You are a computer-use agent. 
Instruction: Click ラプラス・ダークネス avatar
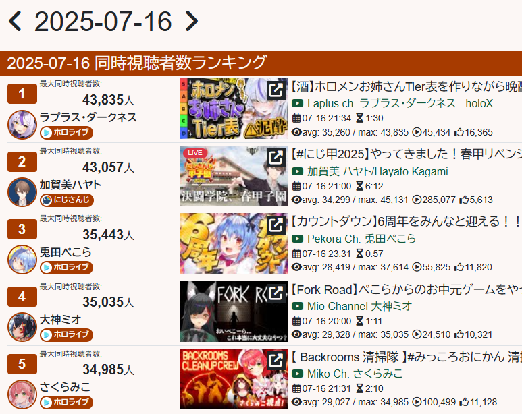click(22, 125)
